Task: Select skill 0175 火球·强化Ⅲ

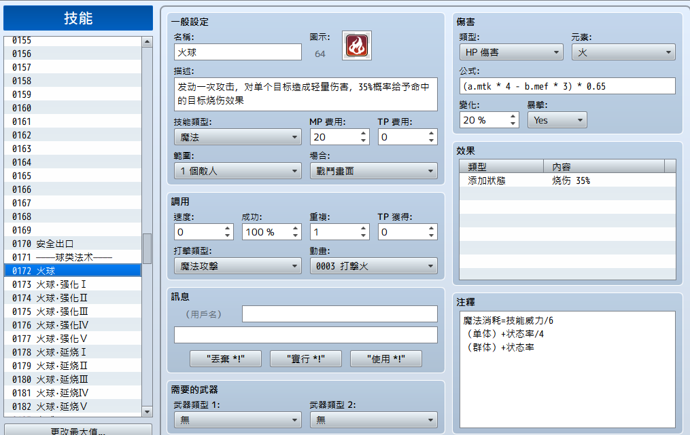Action: coord(73,311)
